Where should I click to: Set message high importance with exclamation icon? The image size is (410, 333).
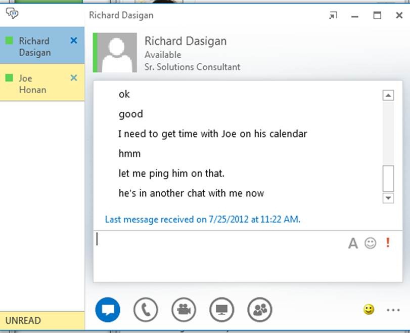point(388,243)
